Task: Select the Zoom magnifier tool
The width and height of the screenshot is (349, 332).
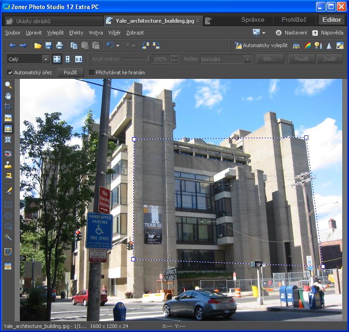Action: point(8,85)
